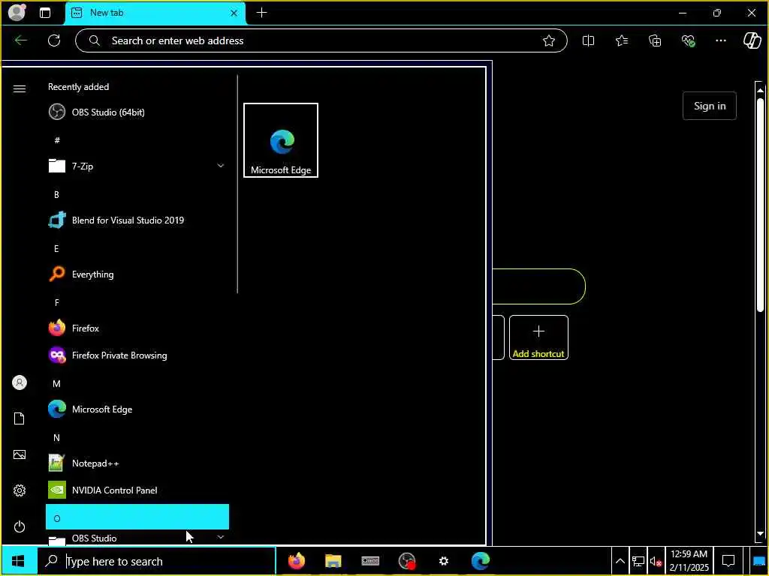This screenshot has width=769, height=576.
Task: Add this page to favorites star
Action: coord(549,40)
